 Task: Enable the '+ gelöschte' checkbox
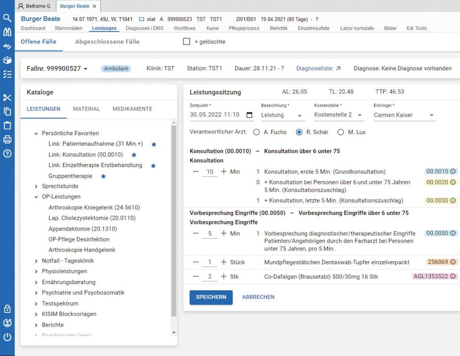click(x=187, y=41)
